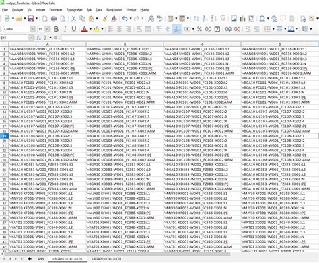Toggle Align right
319x263 pixels.
tap(128, 29)
